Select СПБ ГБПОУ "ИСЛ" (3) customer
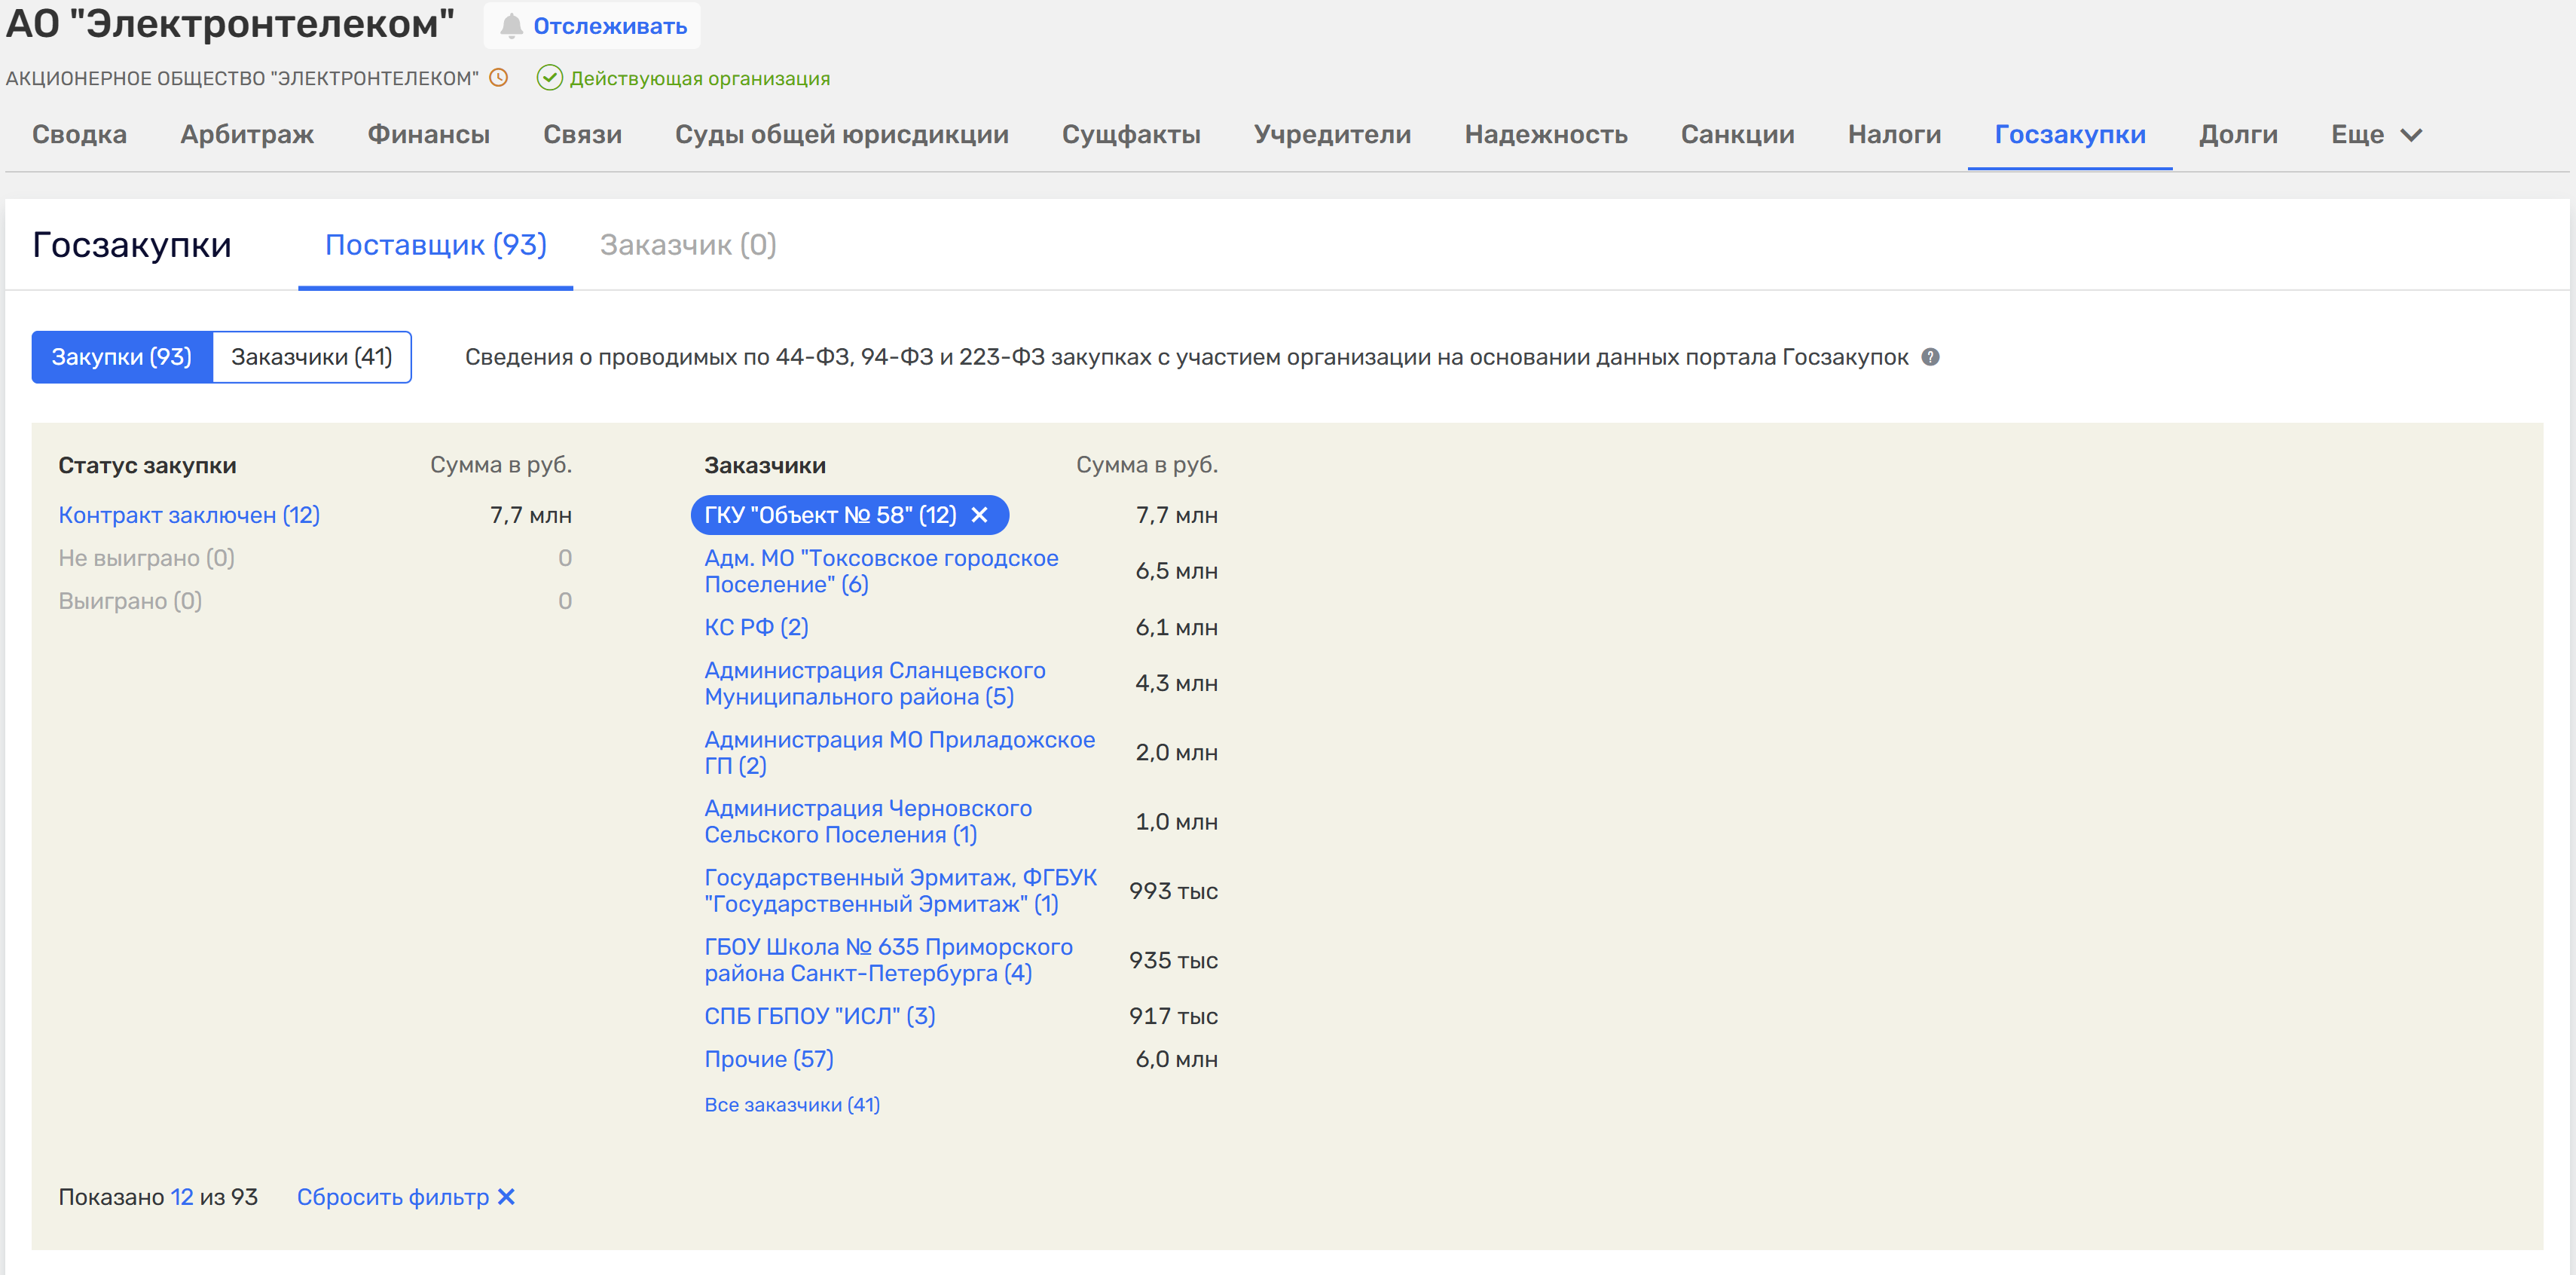 819,1016
